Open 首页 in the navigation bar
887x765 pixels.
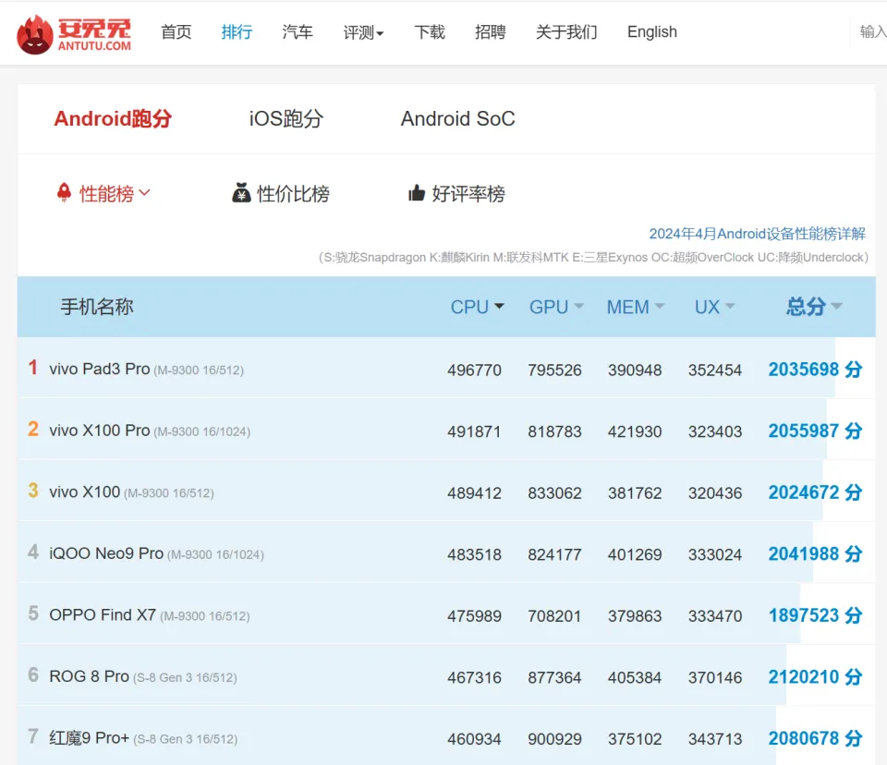[176, 32]
